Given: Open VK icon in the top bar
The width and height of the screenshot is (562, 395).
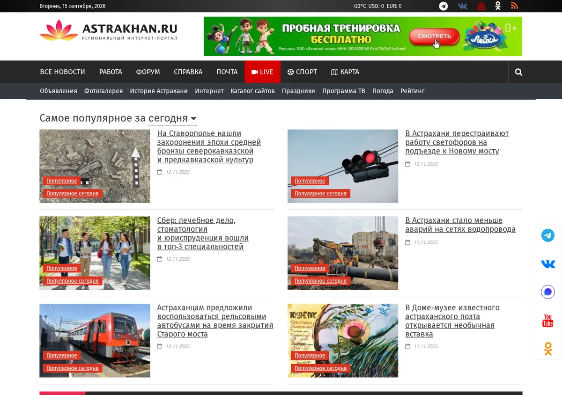Looking at the screenshot, I should click(462, 6).
